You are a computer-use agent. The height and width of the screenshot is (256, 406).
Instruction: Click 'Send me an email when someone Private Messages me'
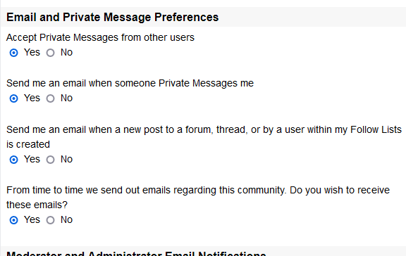(130, 84)
